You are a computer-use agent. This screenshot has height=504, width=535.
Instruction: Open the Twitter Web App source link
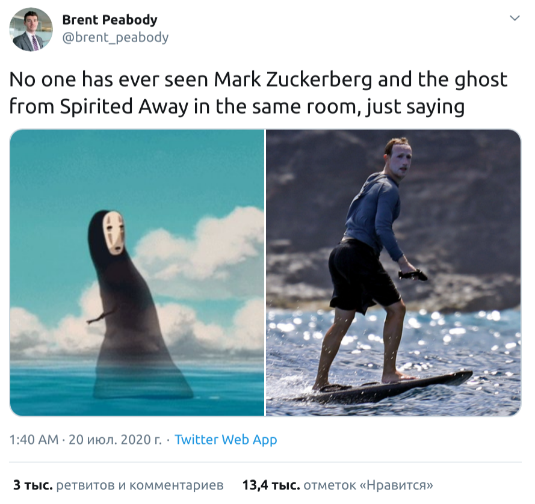226,440
